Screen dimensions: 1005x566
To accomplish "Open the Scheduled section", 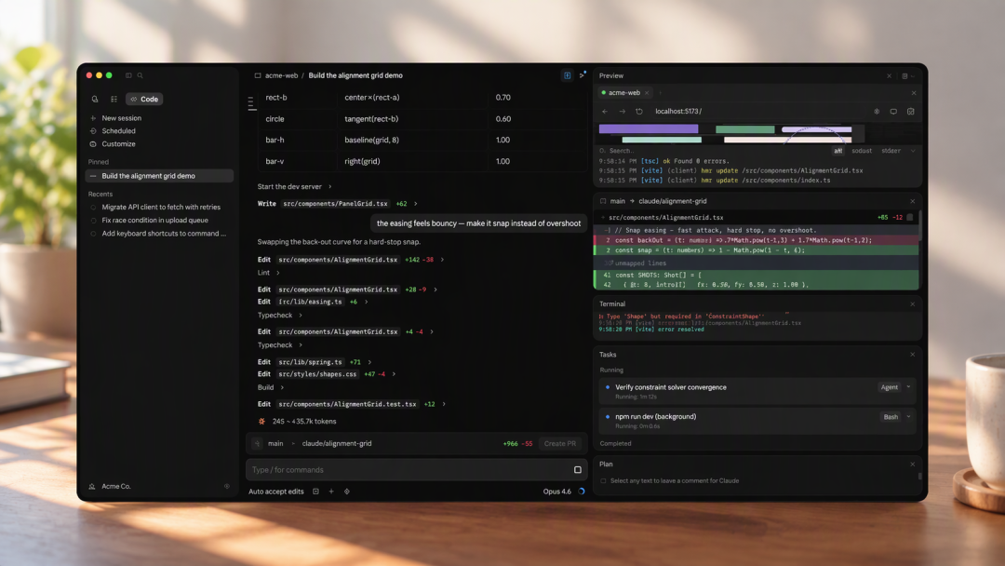I will point(118,130).
